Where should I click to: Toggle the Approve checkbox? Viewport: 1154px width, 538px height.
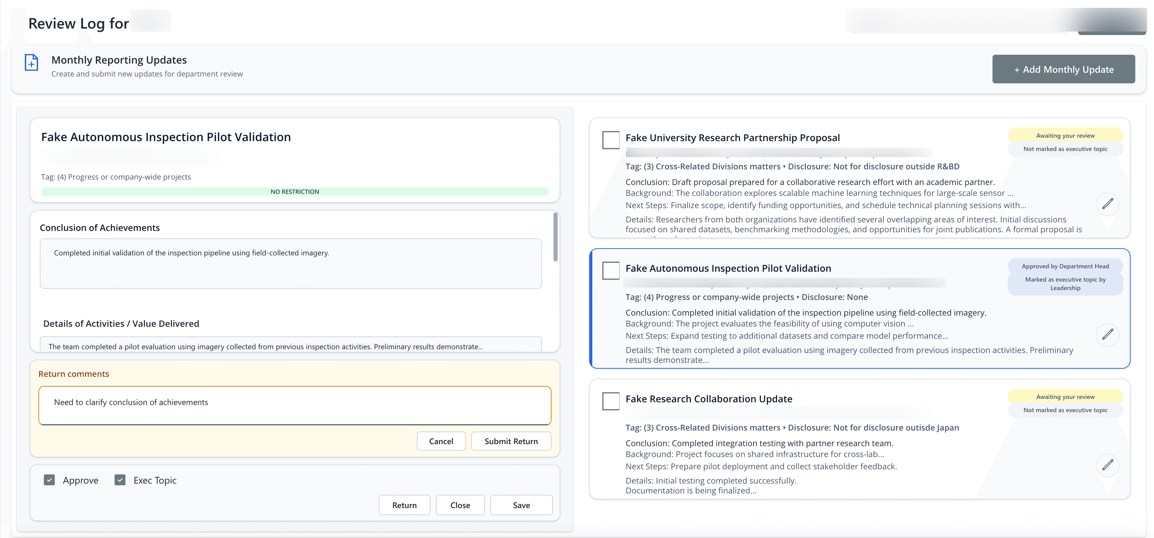click(49, 480)
